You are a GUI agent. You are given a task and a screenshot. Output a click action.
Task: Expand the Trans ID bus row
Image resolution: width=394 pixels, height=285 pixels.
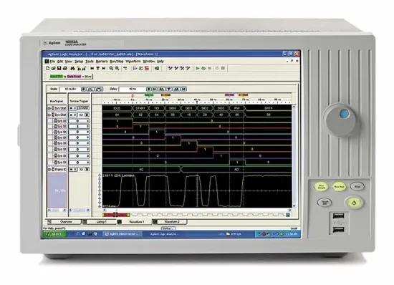point(49,170)
